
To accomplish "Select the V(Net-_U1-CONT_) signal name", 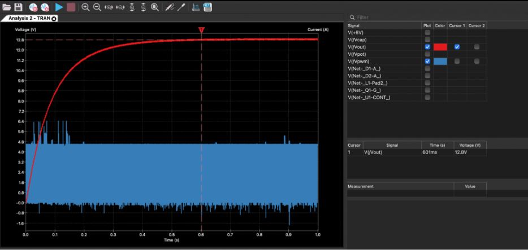I will click(369, 98).
